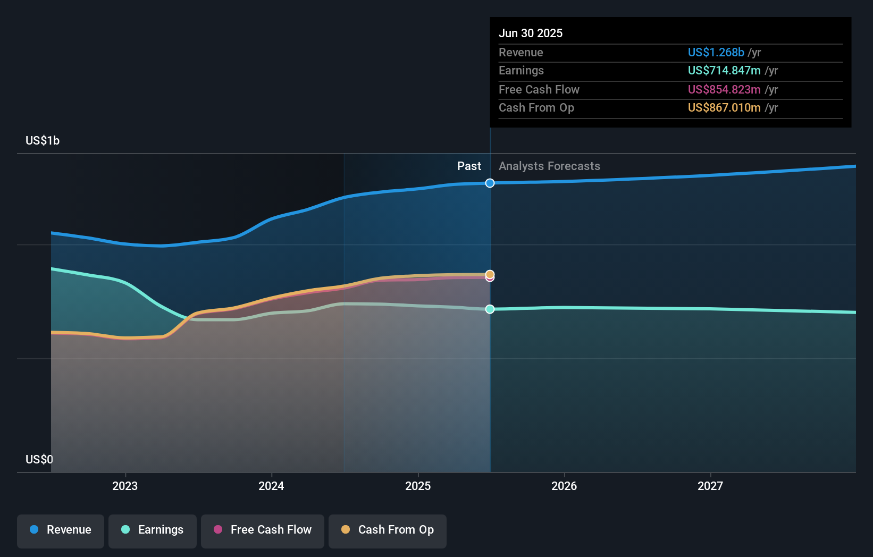Click the US$854.823m free cash flow value

[x=724, y=89]
